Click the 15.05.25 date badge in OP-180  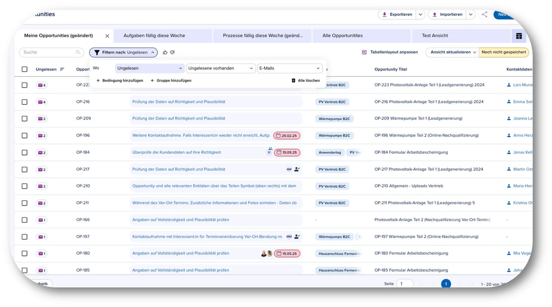pos(287,254)
